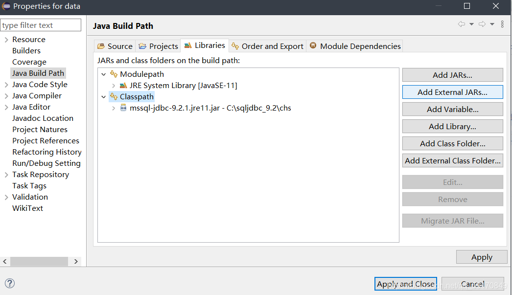The image size is (512, 295).
Task: Click the forward navigation arrow icon
Action: click(482, 24)
